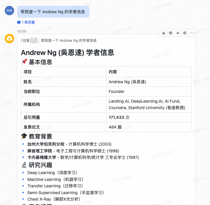The width and height of the screenshot is (210, 205).
Task: Open the more options ellipsis menu
Action: pos(192,33)
